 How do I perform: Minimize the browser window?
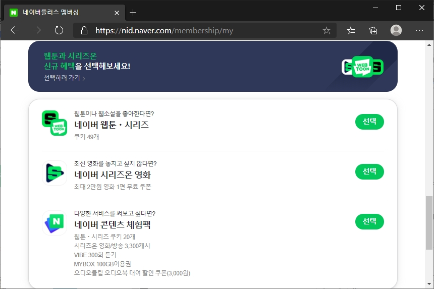pos(375,8)
